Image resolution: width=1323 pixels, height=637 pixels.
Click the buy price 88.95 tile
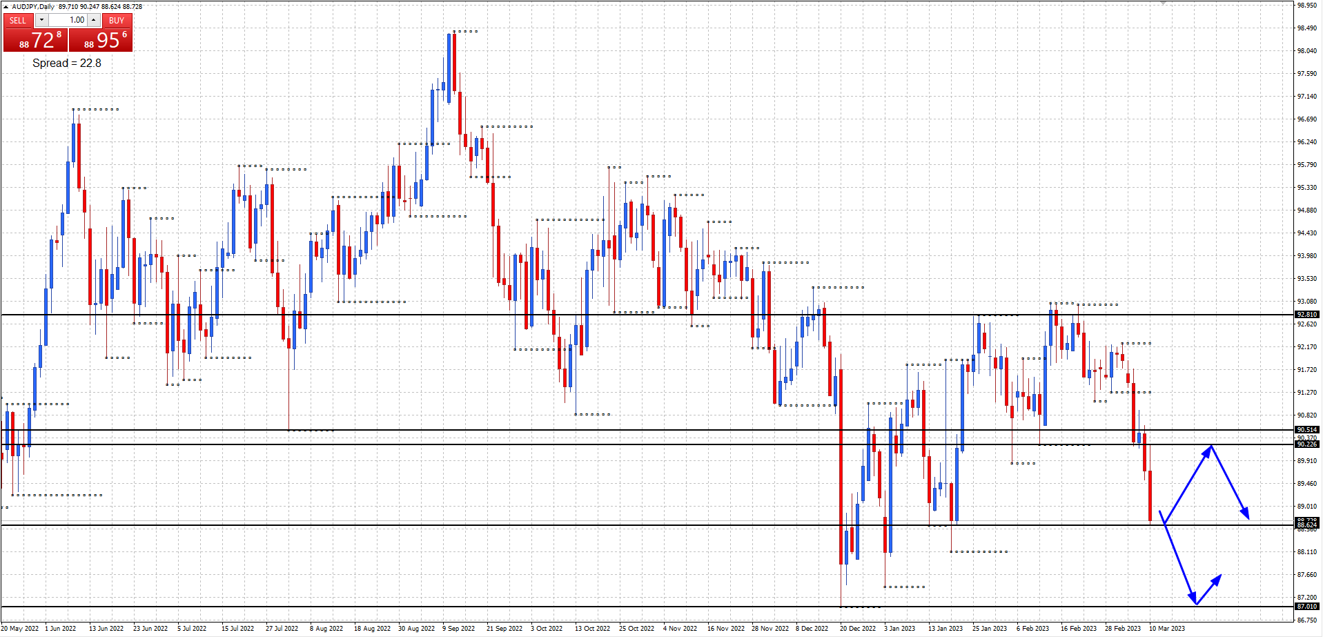[101, 41]
